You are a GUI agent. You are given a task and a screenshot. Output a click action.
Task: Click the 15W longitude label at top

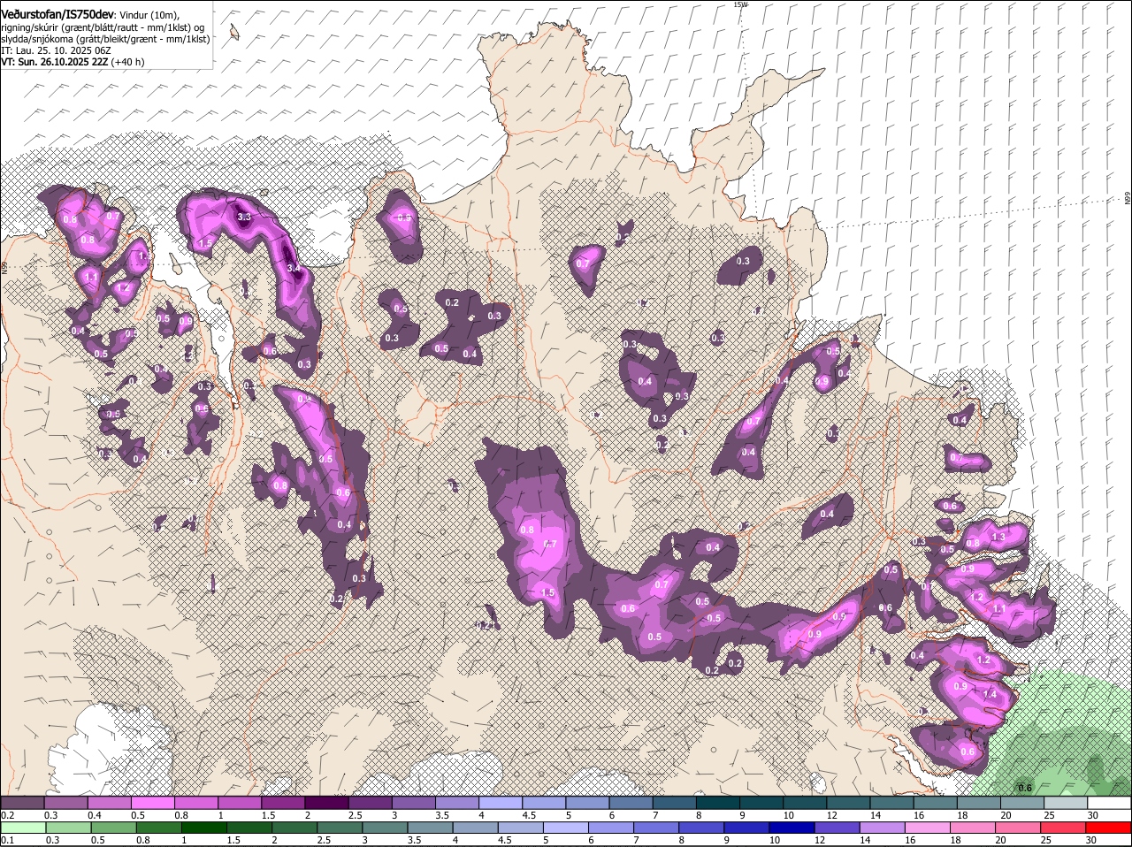740,4
